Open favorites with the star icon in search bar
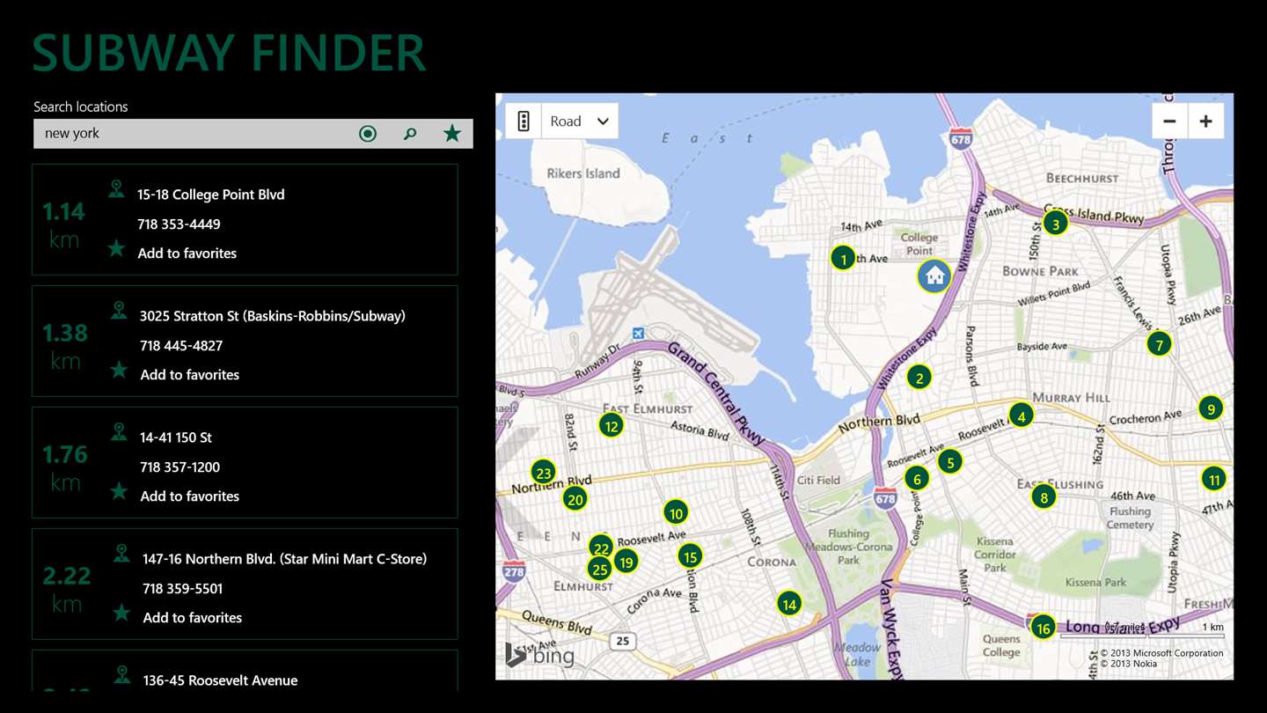The width and height of the screenshot is (1267, 713). coord(452,134)
